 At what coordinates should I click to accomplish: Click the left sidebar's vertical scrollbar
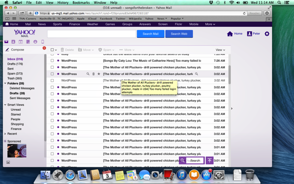point(45,98)
